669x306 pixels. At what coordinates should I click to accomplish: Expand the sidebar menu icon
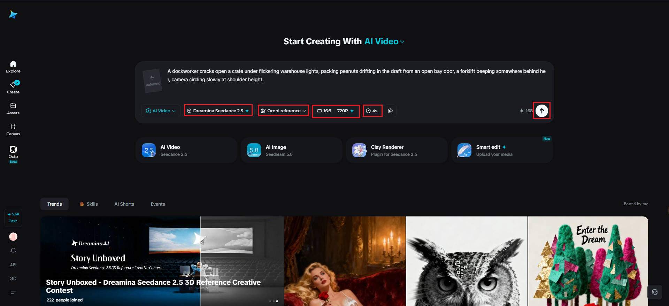pyautogui.click(x=13, y=292)
